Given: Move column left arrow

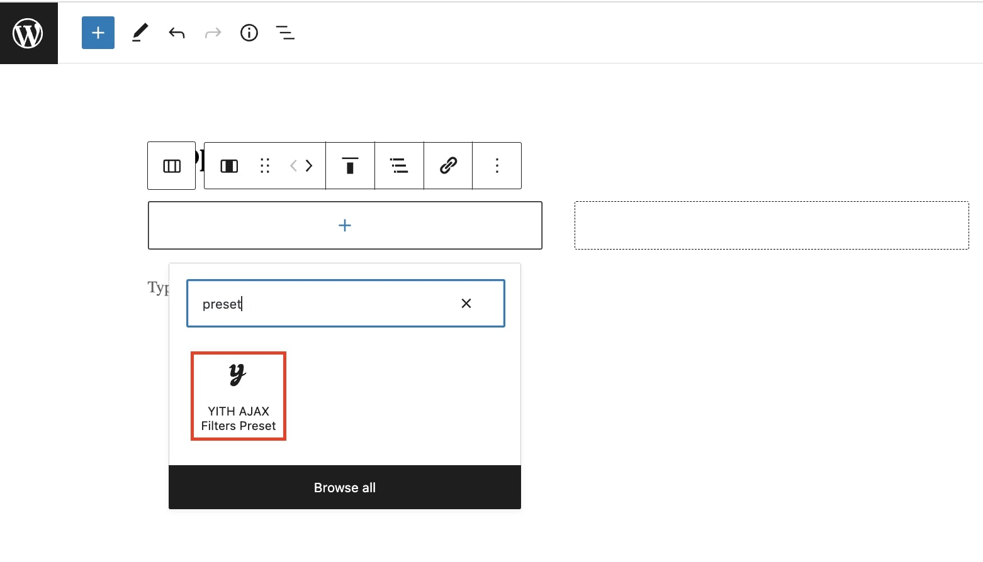Looking at the screenshot, I should click(293, 166).
